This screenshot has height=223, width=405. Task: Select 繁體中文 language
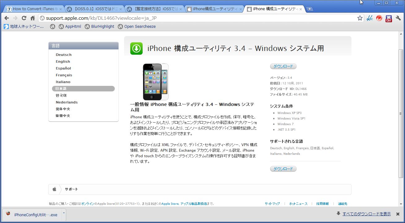click(63, 116)
